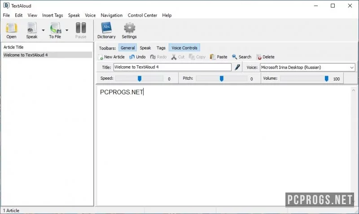Click the Delete article button

click(x=265, y=57)
